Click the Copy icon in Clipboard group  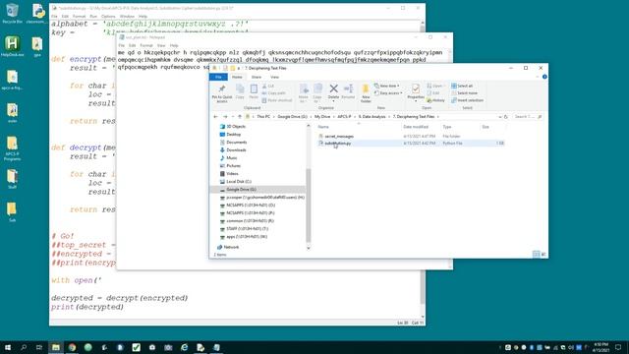[x=240, y=91]
